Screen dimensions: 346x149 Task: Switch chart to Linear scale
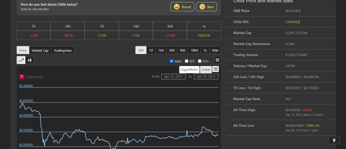tap(206, 69)
